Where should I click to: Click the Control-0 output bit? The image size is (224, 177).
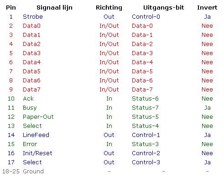coord(146,17)
